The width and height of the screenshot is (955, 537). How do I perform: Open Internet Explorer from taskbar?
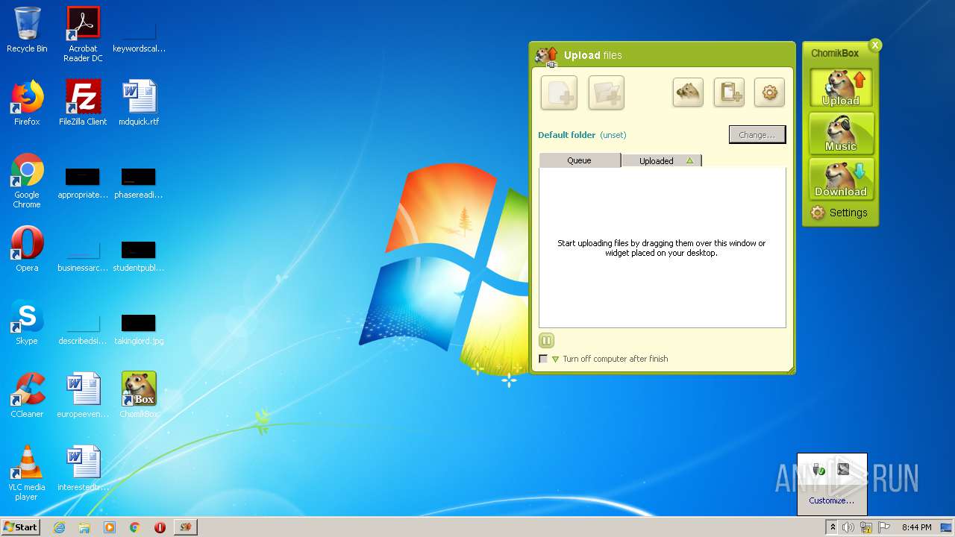tap(59, 527)
